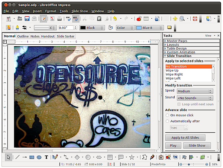
Task: Insert a table with the Table icon
Action: point(146,19)
